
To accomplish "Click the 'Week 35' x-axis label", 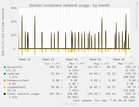I will pyautogui.click(x=95, y=60).
